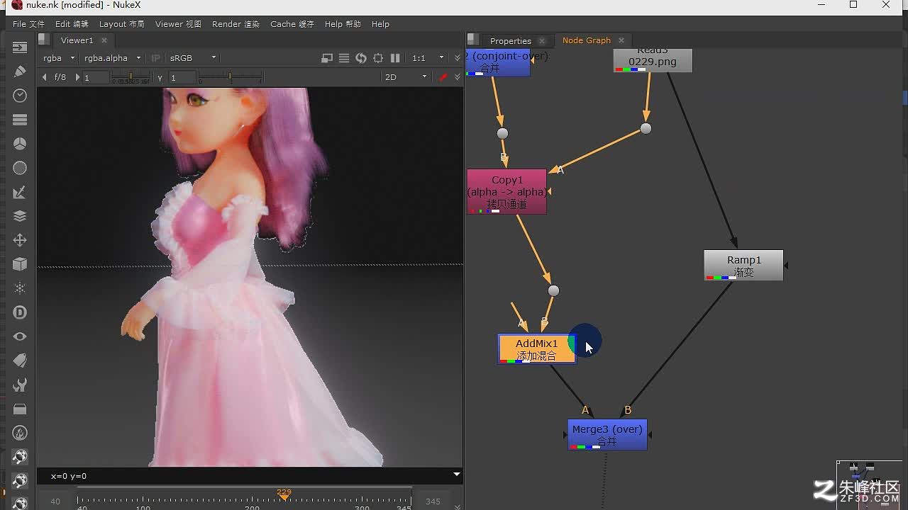Open the FurnaceCore flame icon
Image resolution: width=908 pixels, height=510 pixels.
(x=20, y=433)
